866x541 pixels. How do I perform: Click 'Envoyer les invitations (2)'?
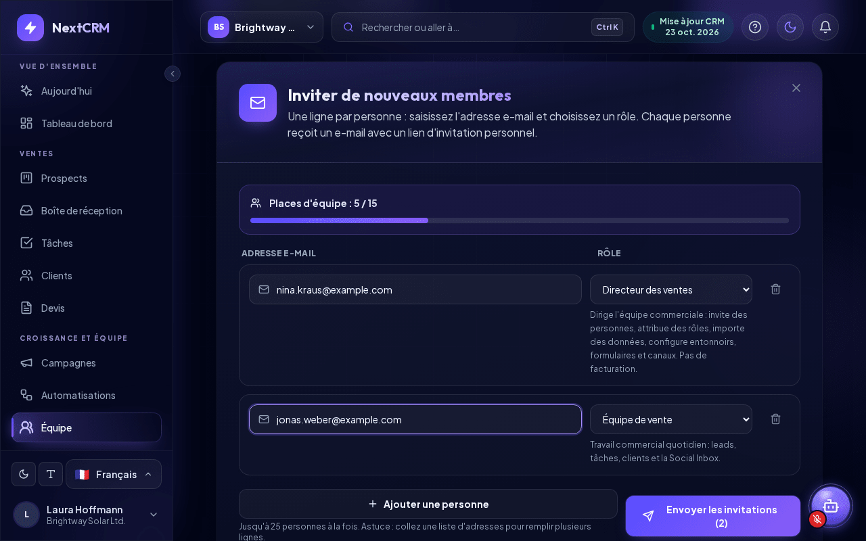[x=713, y=516]
